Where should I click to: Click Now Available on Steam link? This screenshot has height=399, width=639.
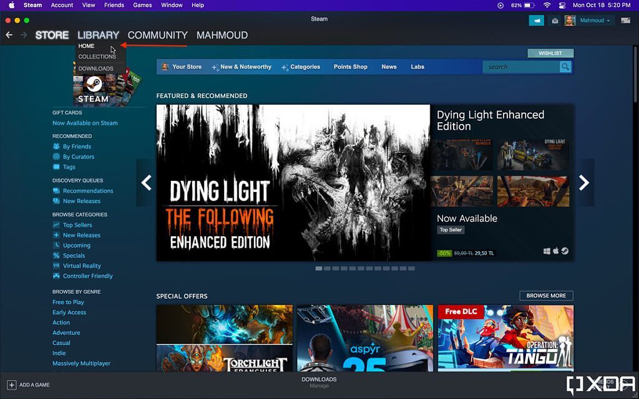pos(85,123)
